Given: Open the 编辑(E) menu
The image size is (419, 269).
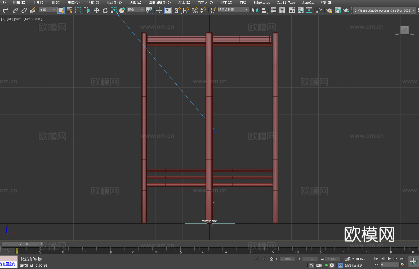Looking at the screenshot, I should tap(19, 2).
